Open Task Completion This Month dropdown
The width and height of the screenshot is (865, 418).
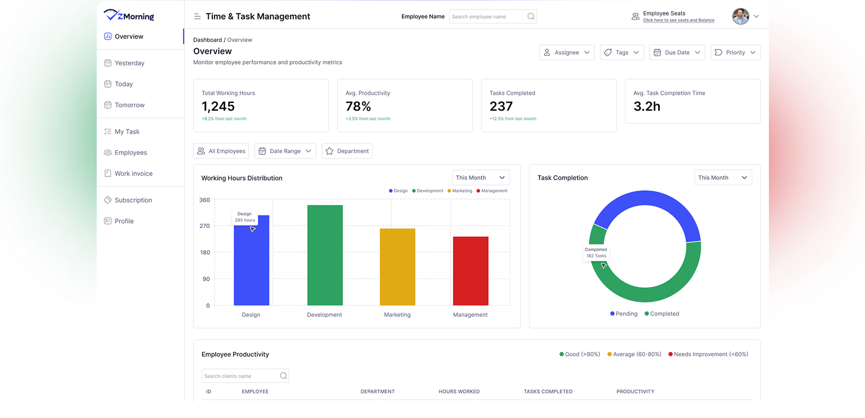coord(723,178)
